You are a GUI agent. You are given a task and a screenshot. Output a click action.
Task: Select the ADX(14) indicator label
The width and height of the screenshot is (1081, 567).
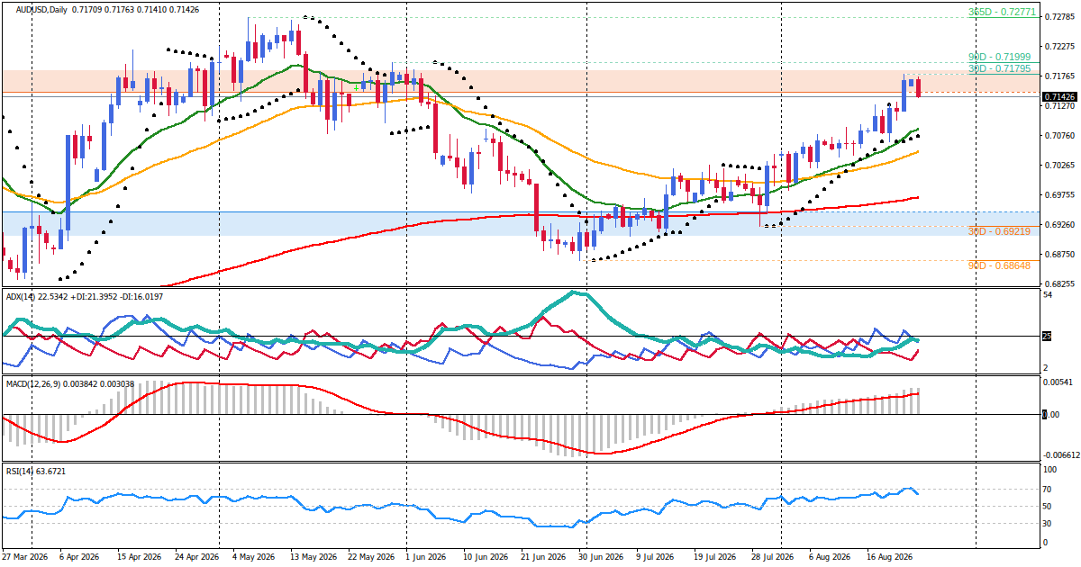22,296
